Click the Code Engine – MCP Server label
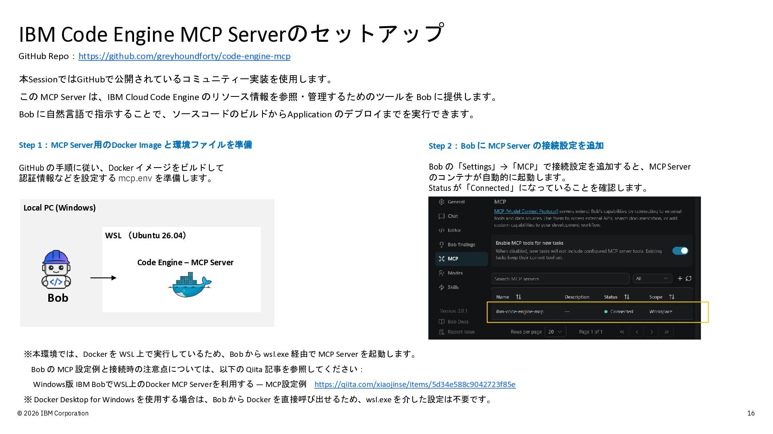This screenshot has width=773, height=434. pos(185,262)
